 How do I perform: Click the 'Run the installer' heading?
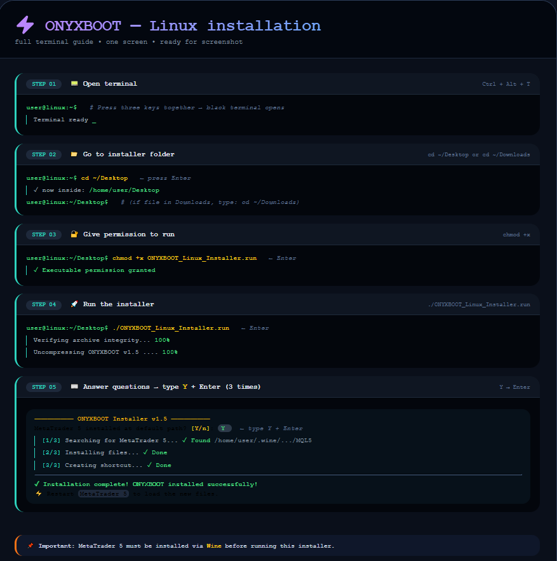[118, 304]
